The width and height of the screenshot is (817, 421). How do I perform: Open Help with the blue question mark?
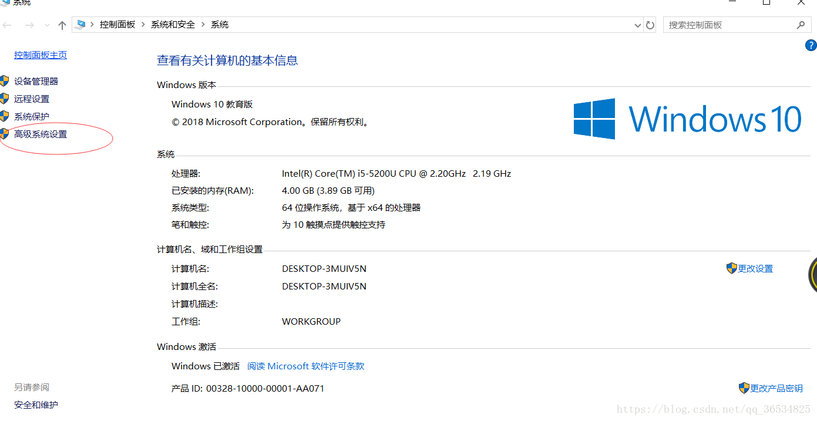[x=811, y=46]
